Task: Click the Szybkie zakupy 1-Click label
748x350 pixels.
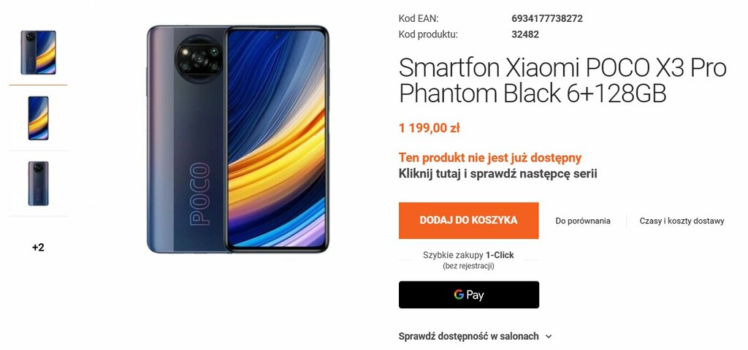Action: 468,255
